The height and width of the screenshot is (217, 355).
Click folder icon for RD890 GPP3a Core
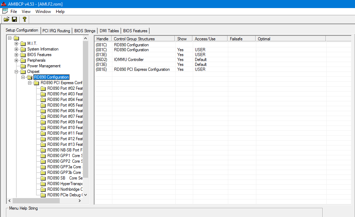[43, 167]
